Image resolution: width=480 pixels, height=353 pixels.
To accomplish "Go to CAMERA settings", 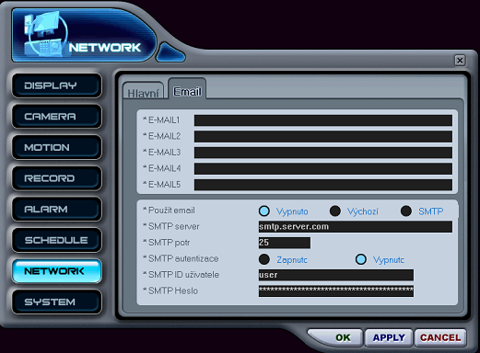I will click(57, 117).
